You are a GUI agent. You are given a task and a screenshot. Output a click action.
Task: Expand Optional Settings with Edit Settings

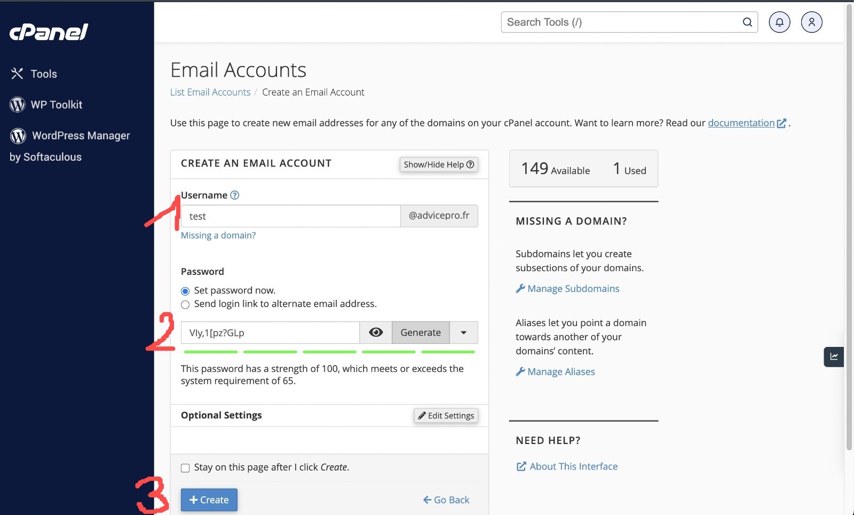(446, 416)
